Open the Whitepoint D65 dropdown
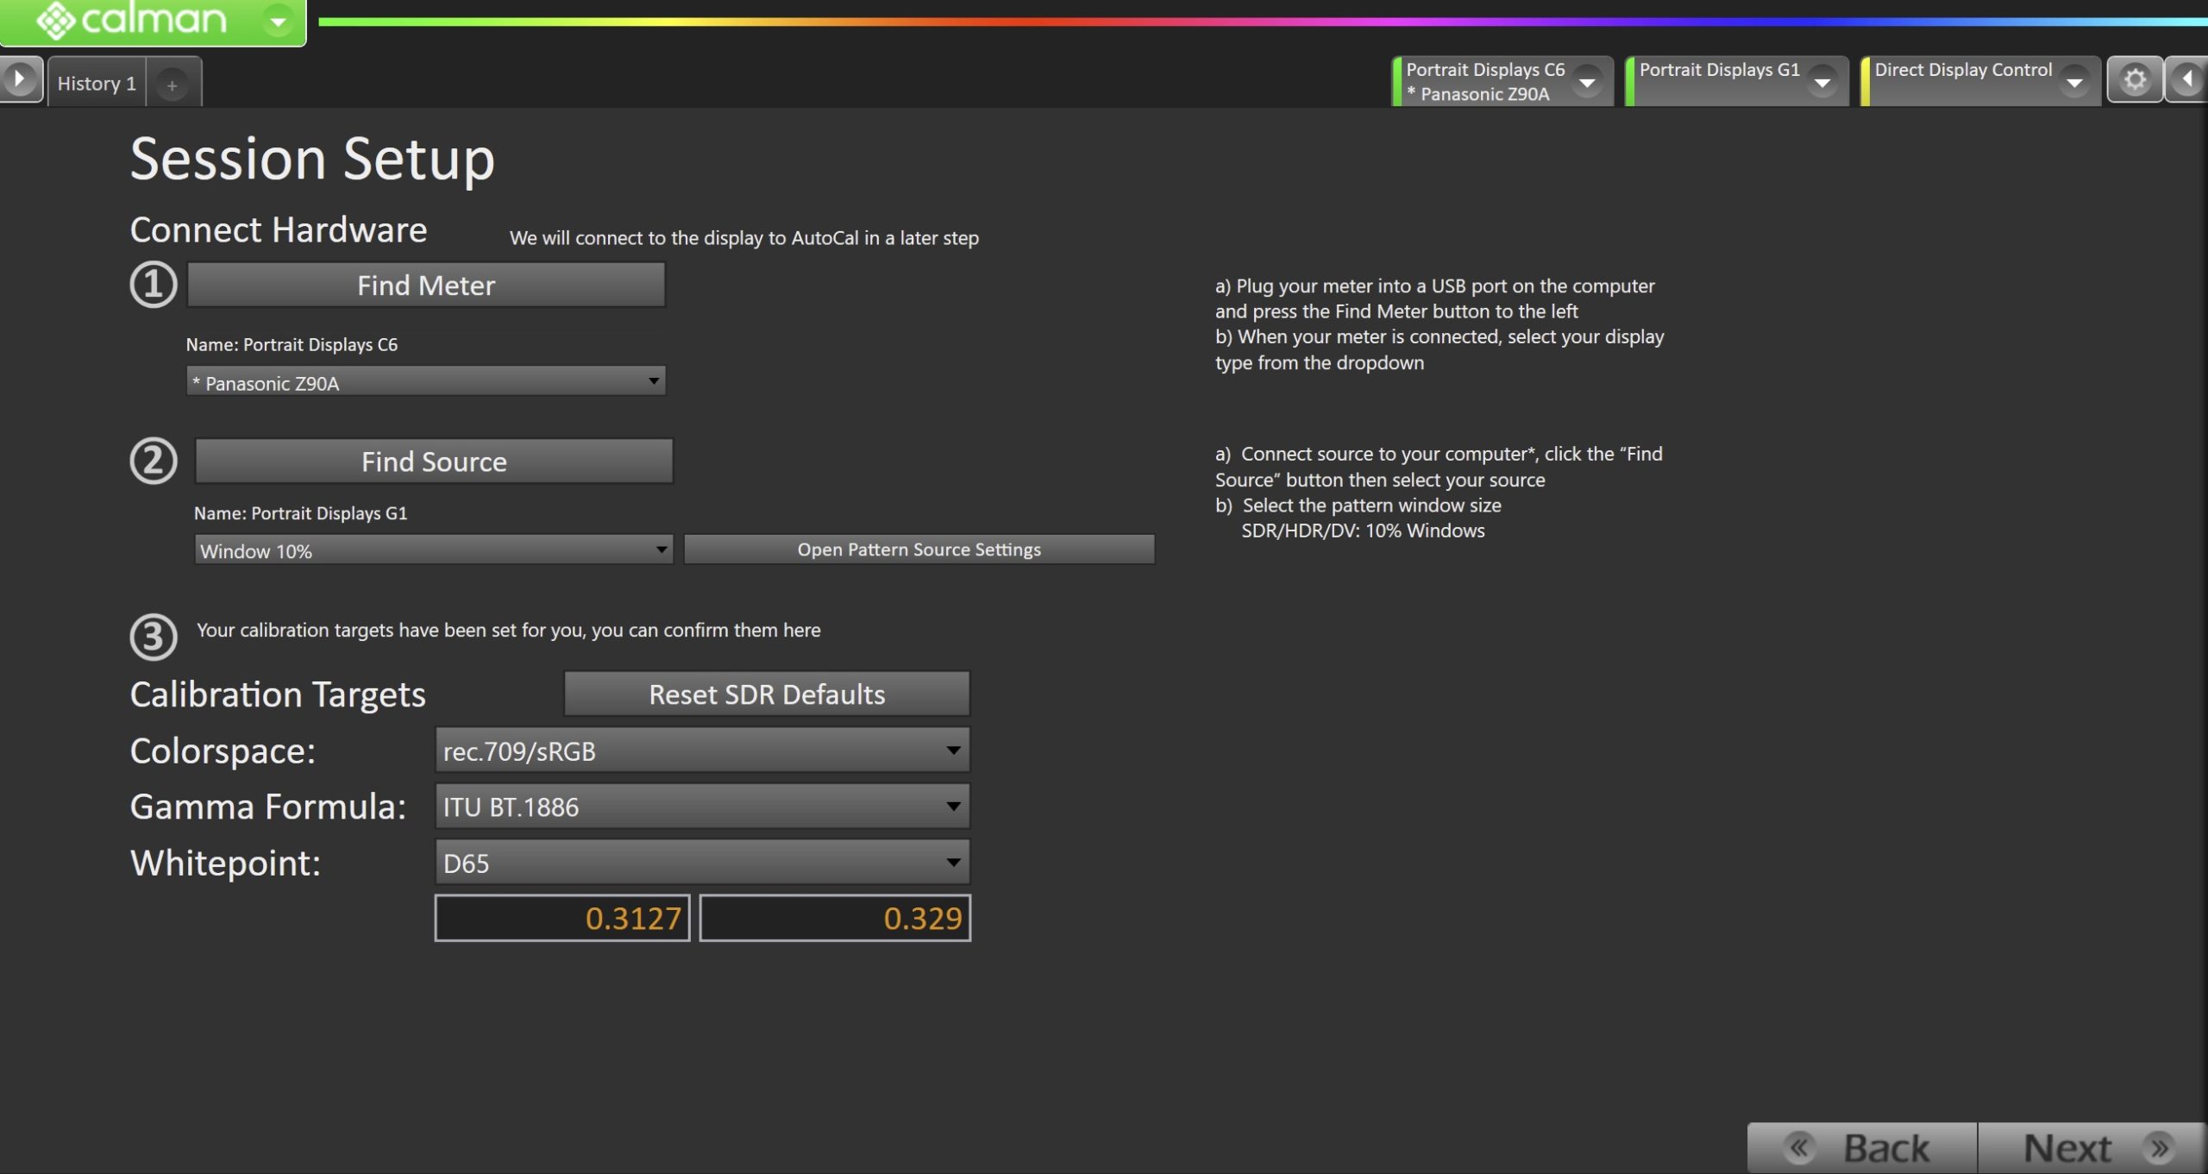Image resolution: width=2208 pixels, height=1174 pixels. tap(702, 862)
